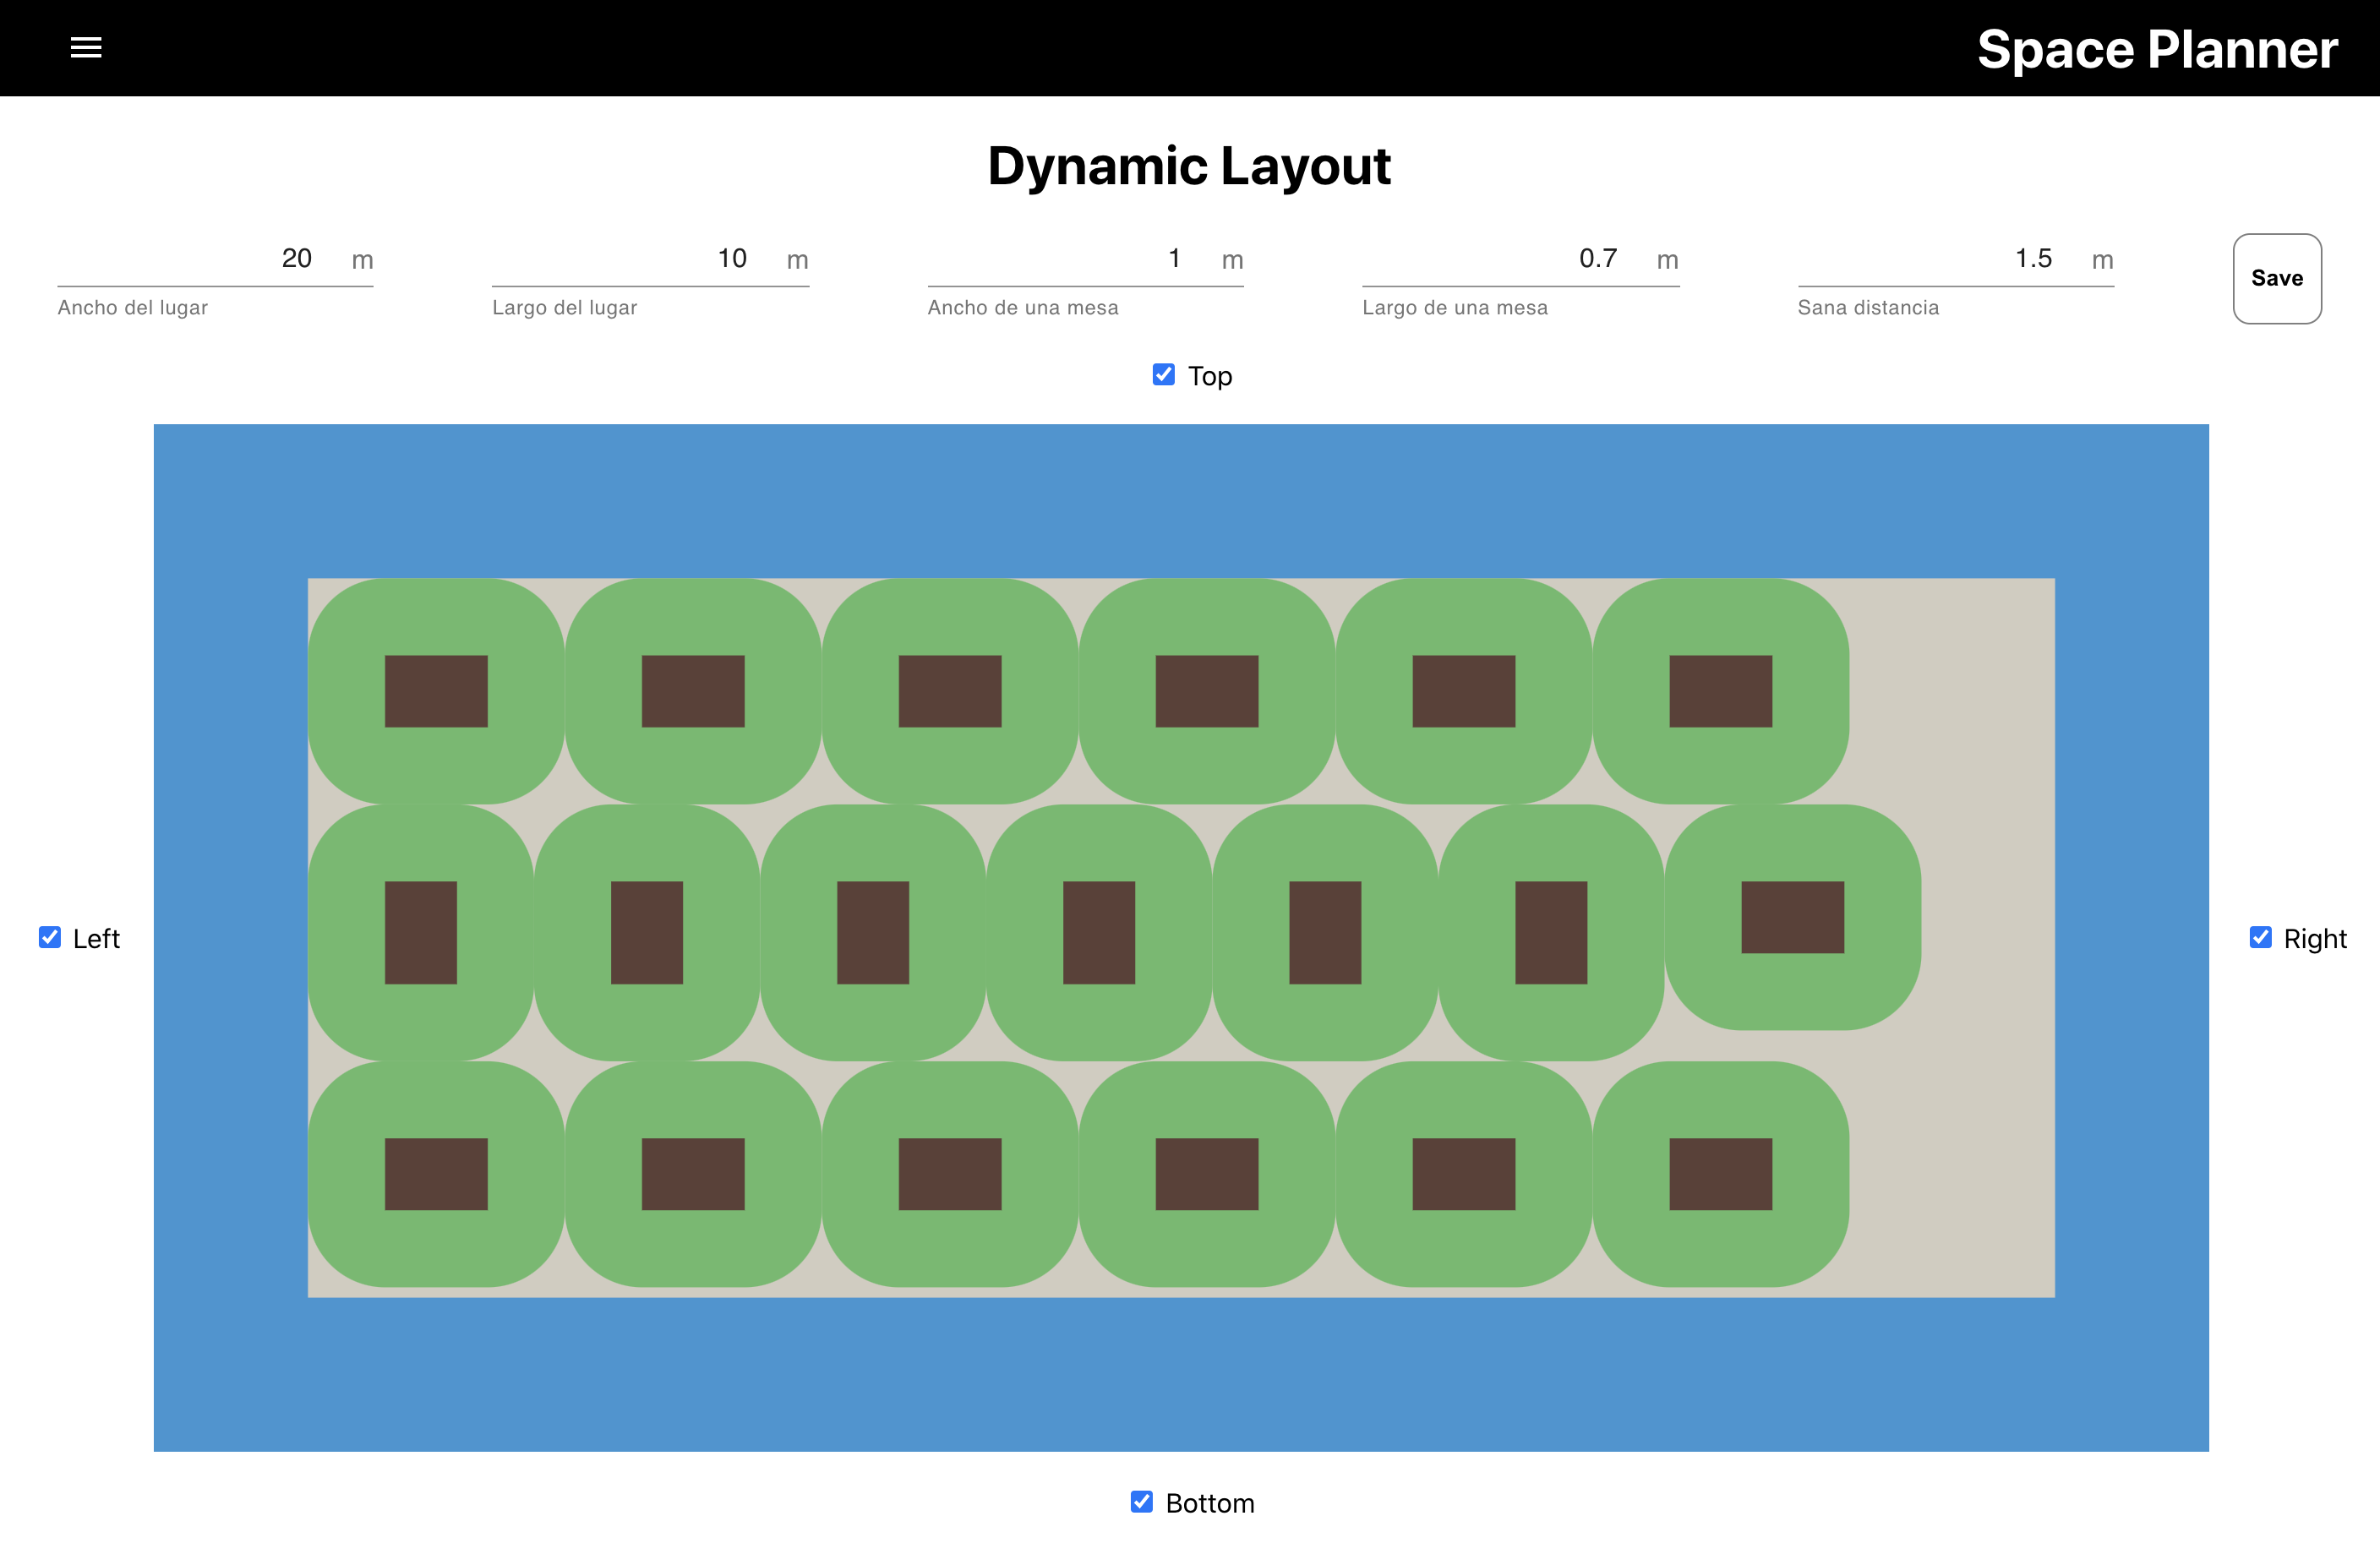
Task: Select the third table in bottom row
Action: 949,1174
